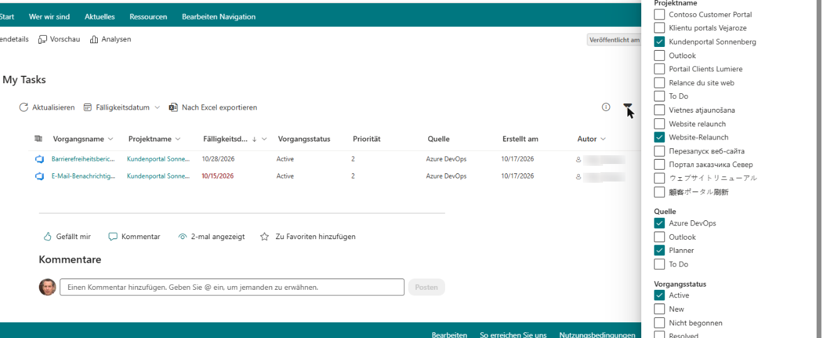823x338 pixels.
Task: Click author person icon in first row
Action: (x=579, y=159)
